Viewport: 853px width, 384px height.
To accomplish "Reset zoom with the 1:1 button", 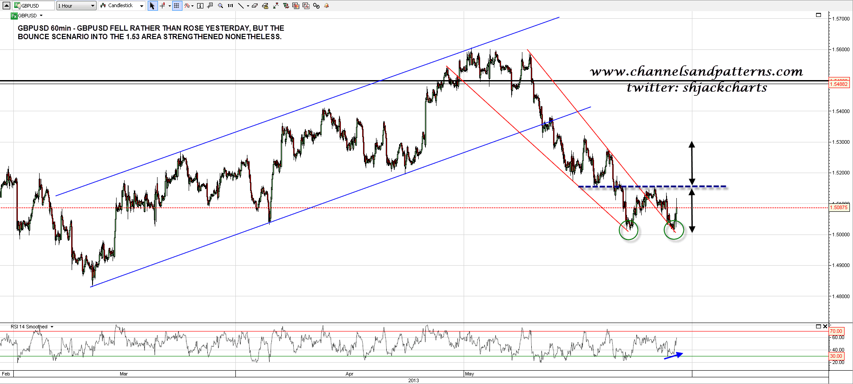I will coord(230,6).
